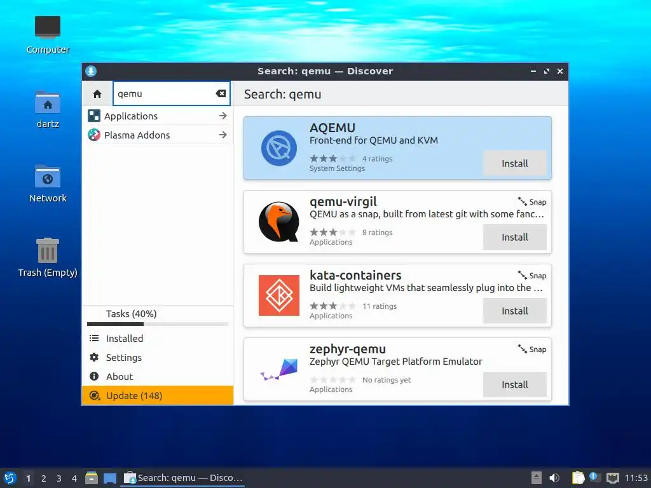Viewport: 651px width, 488px height.
Task: Click the Discover title bar icon
Action: click(x=91, y=71)
